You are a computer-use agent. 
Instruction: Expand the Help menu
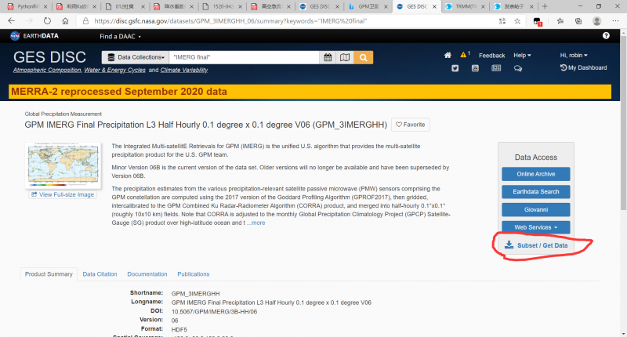pyautogui.click(x=522, y=56)
